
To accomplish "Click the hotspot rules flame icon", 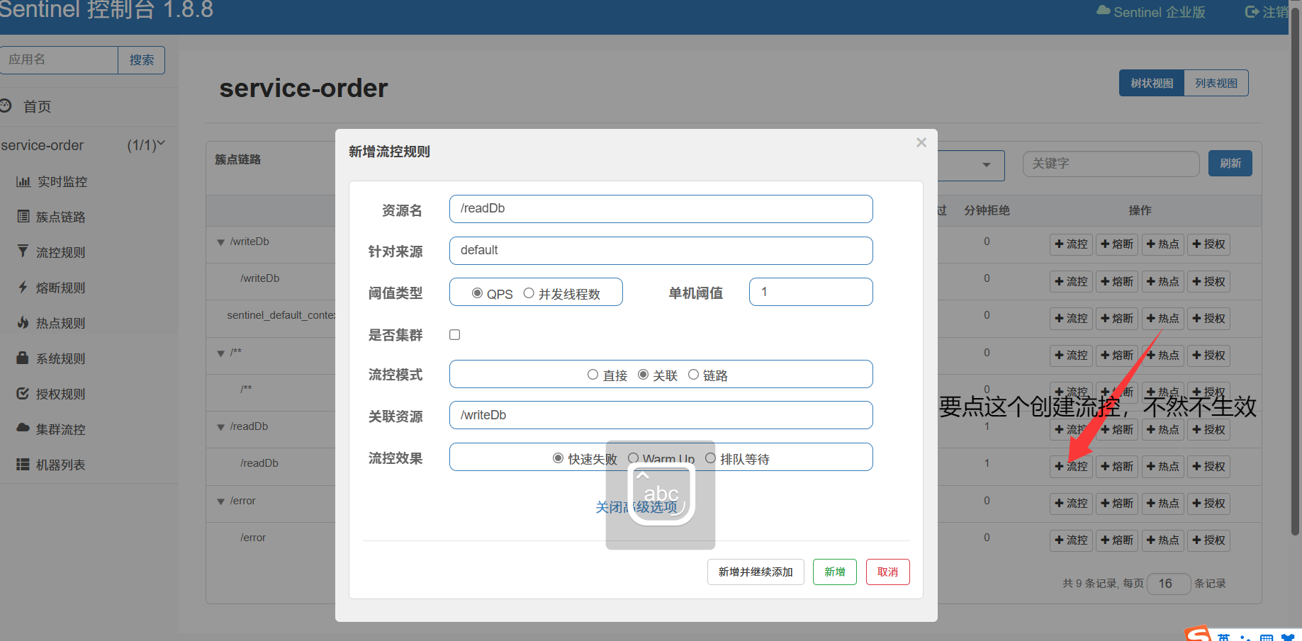I will coord(23,323).
